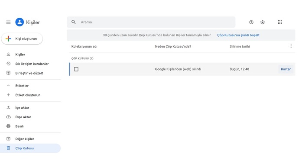
Task: Select the deleted contact's checkbox
Action: coord(76,69)
